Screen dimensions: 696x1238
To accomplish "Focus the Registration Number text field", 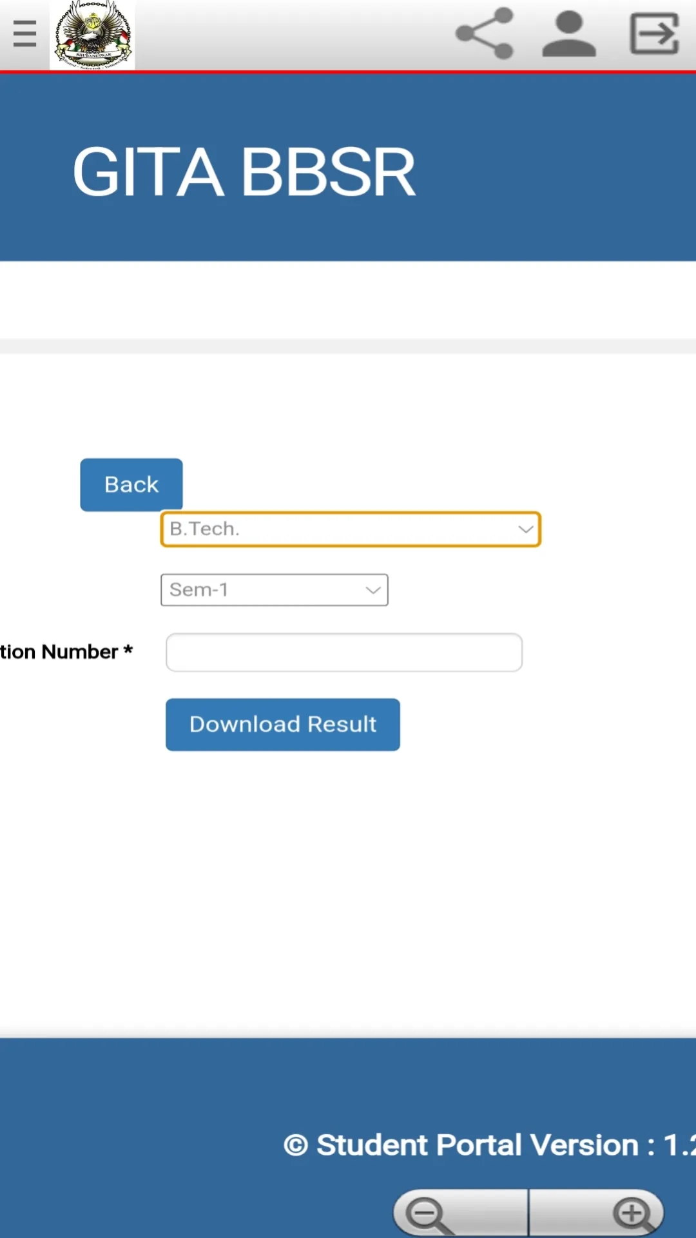I will click(343, 653).
